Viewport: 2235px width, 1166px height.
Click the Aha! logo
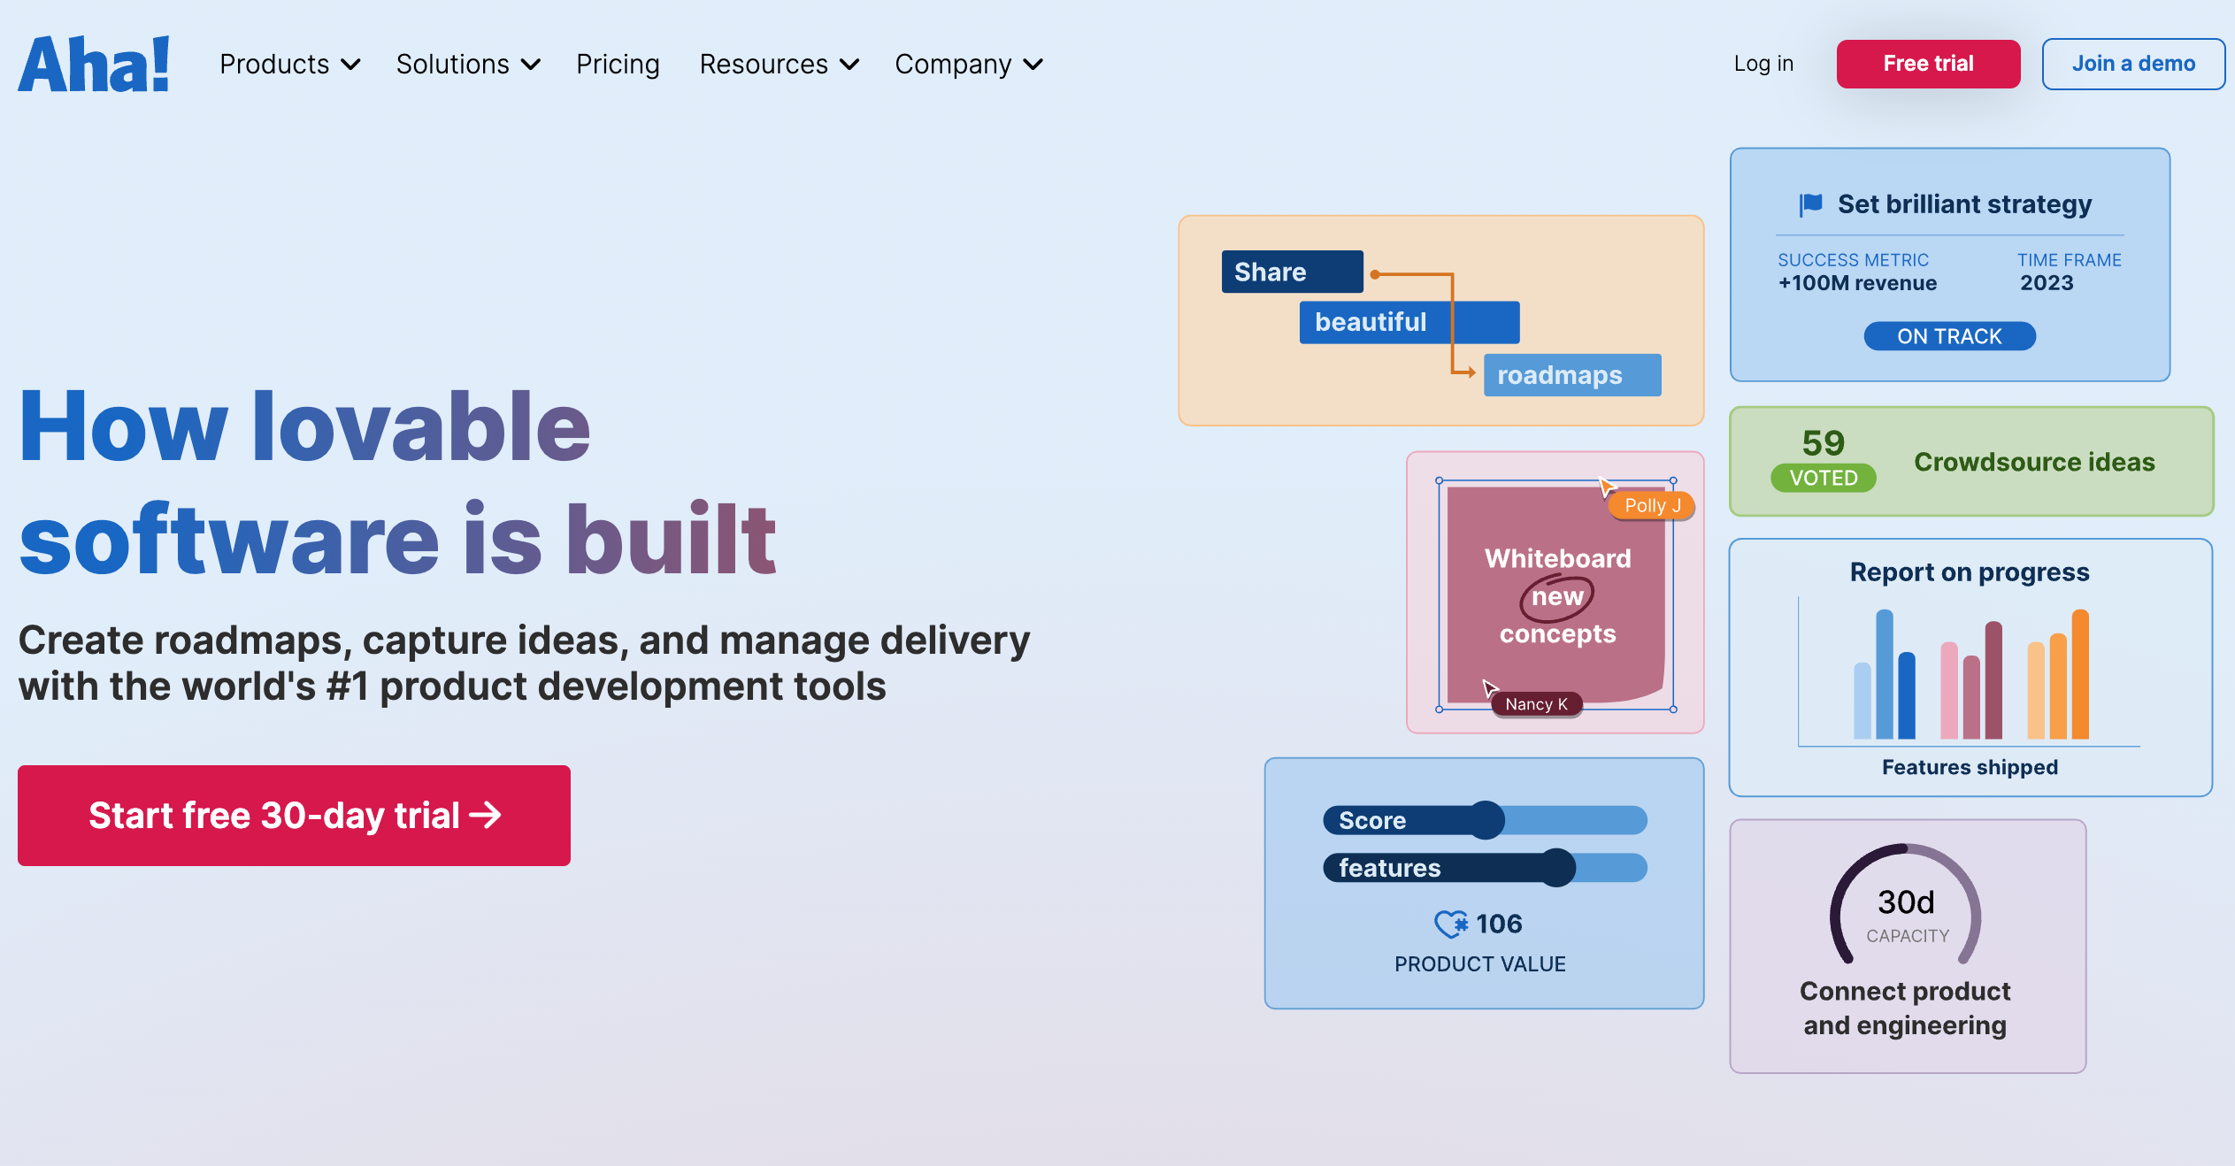coord(94,64)
